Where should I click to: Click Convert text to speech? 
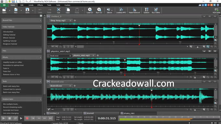pos(12,89)
